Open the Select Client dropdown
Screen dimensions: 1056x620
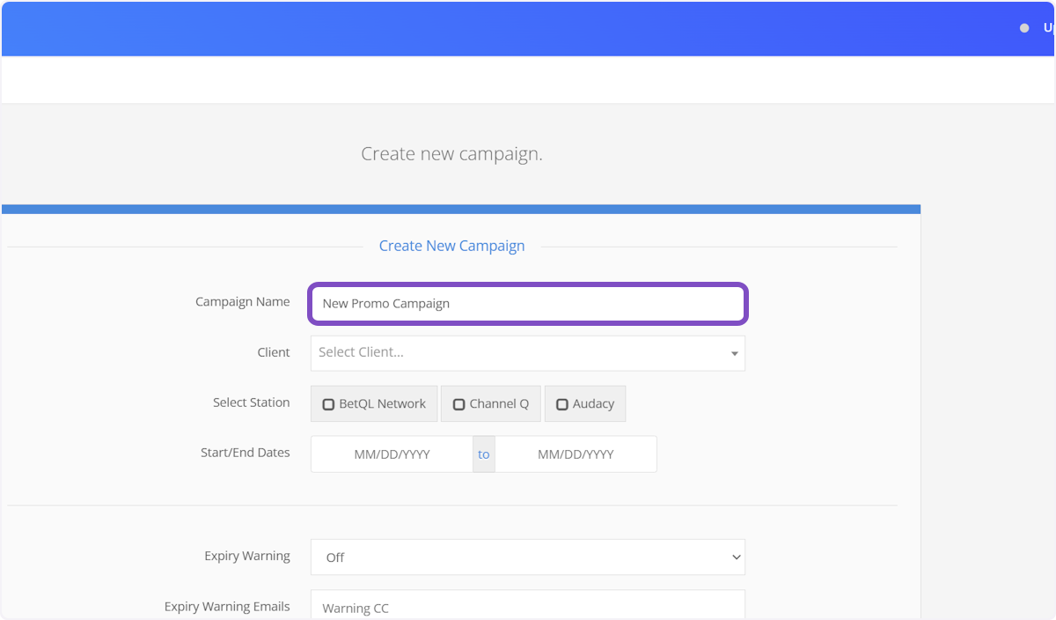(519, 352)
